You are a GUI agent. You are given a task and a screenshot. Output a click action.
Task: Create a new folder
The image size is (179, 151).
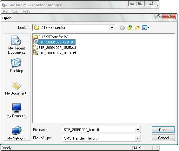click(x=137, y=28)
